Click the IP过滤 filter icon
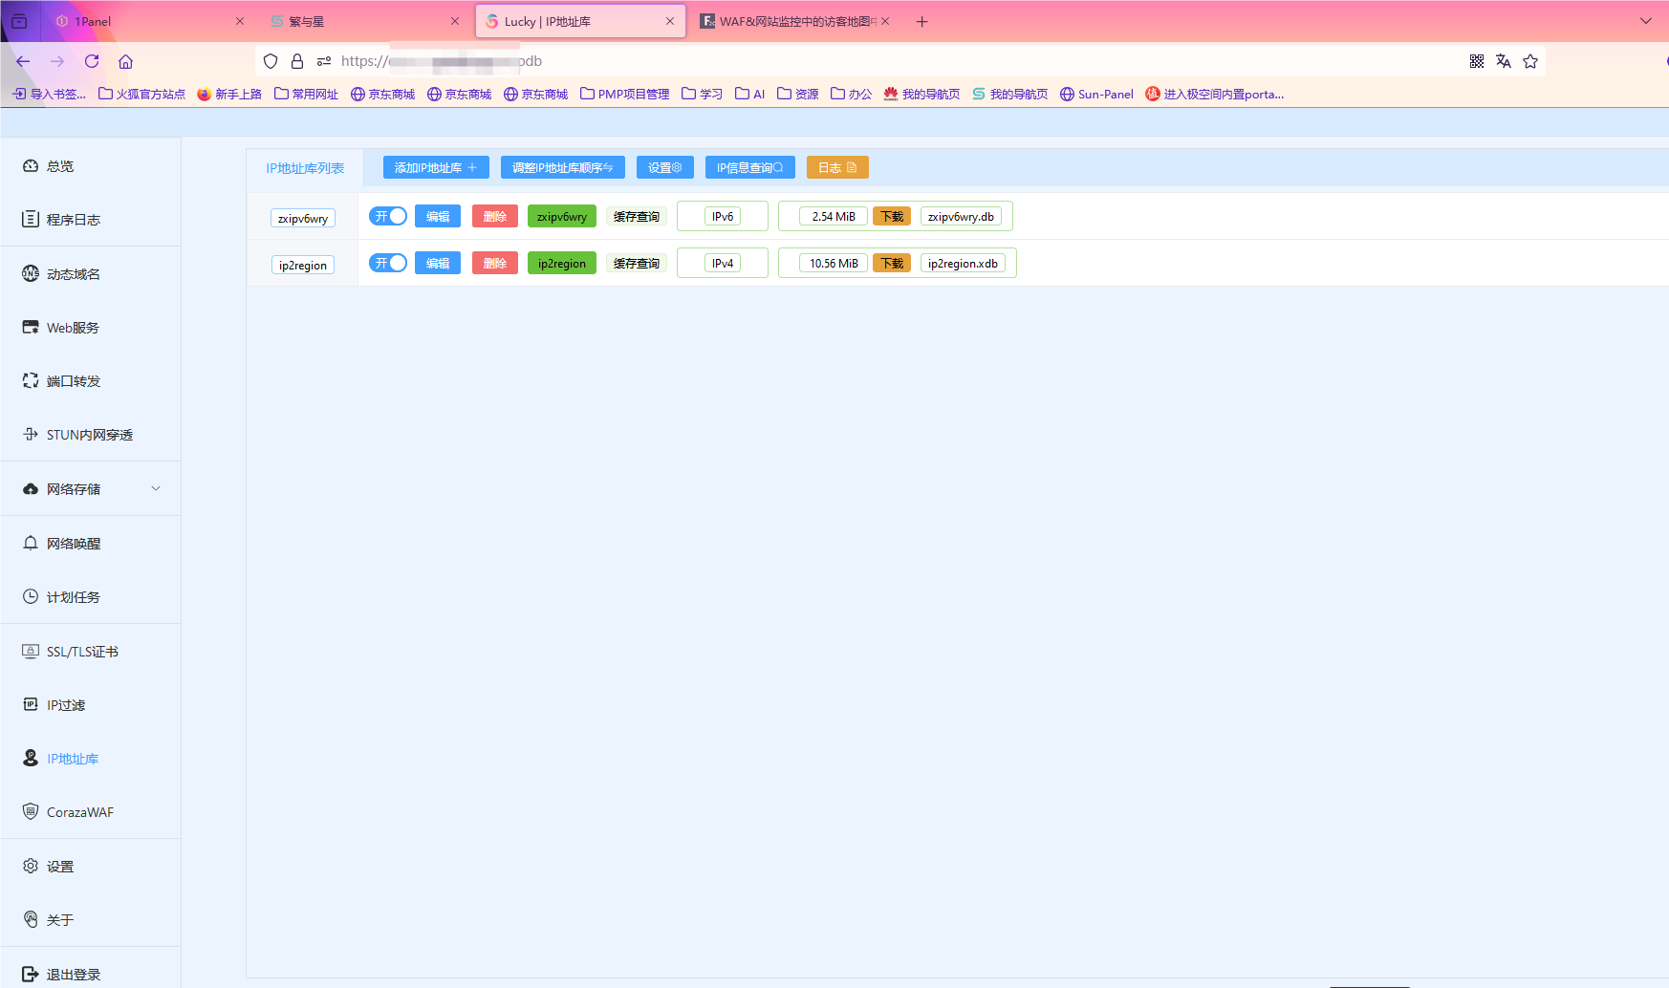This screenshot has width=1669, height=988. [x=31, y=705]
